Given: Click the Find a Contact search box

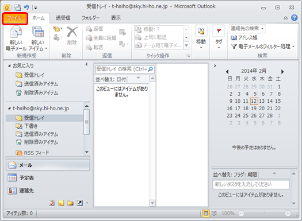Looking at the screenshot, I should coord(247,29).
